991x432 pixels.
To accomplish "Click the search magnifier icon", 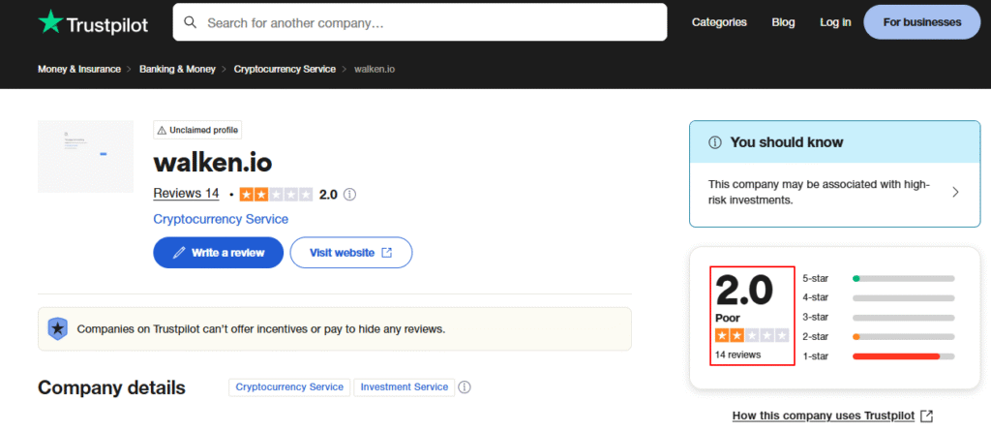I will (x=191, y=23).
